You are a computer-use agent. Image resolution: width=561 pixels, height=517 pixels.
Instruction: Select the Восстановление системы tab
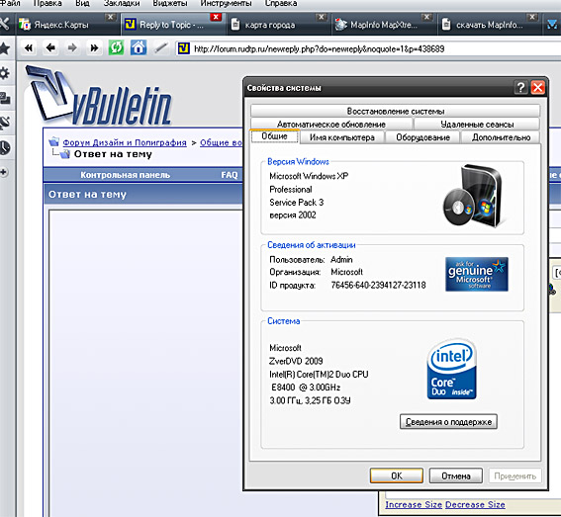pyautogui.click(x=396, y=111)
